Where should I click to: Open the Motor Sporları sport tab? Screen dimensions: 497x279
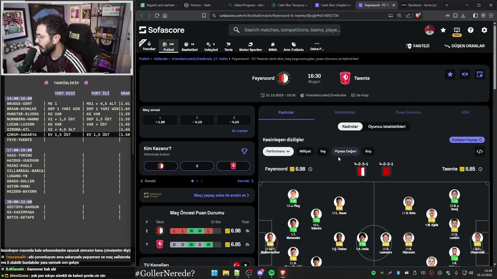tap(250, 46)
